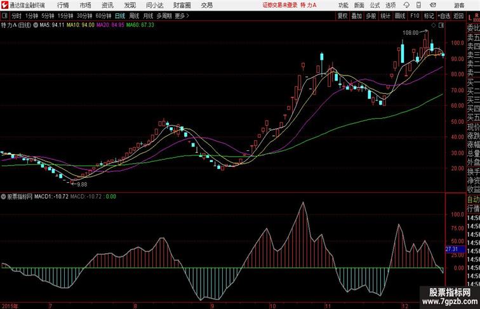Switch to 分时 chart period

click(17, 16)
